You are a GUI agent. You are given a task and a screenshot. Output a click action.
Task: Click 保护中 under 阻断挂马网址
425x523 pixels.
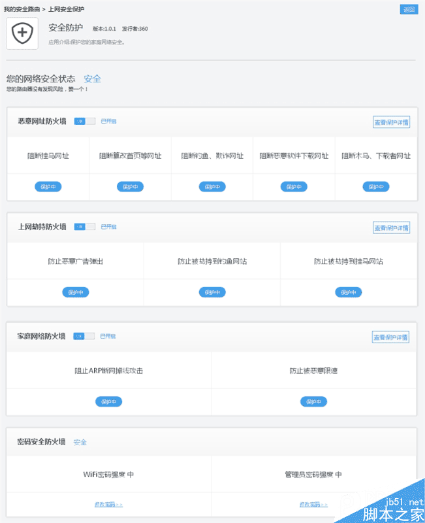click(x=48, y=187)
